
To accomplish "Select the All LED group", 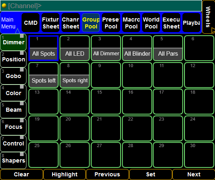I will pos(75,48).
